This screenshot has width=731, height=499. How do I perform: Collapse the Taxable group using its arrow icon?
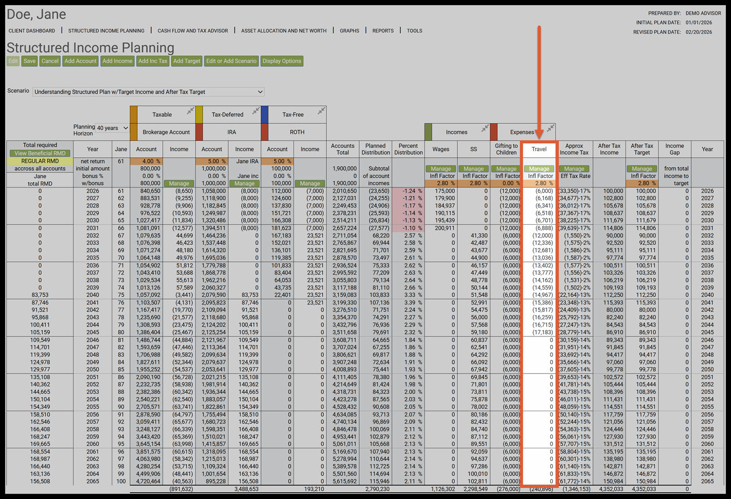click(x=191, y=110)
